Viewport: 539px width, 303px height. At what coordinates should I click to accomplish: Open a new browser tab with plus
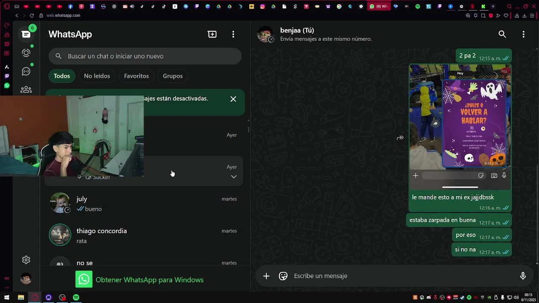[x=493, y=6]
